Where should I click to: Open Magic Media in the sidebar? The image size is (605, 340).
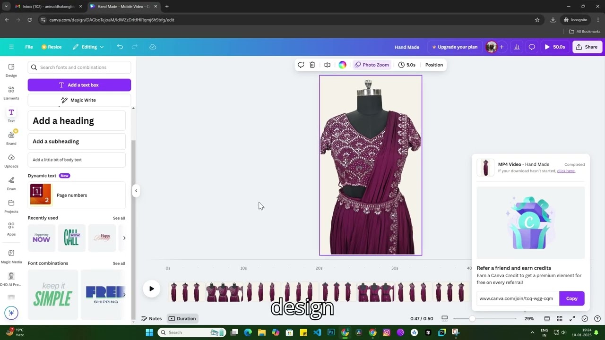pyautogui.click(x=11, y=256)
